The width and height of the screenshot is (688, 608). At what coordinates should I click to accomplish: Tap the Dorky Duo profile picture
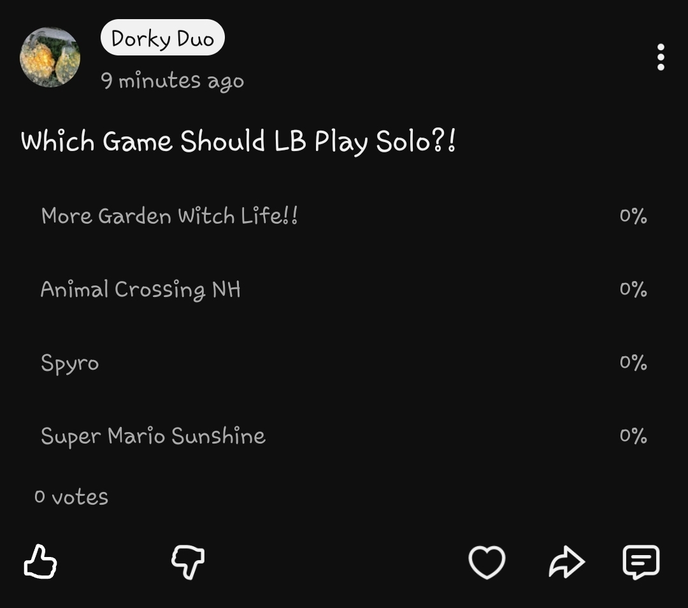pos(50,57)
